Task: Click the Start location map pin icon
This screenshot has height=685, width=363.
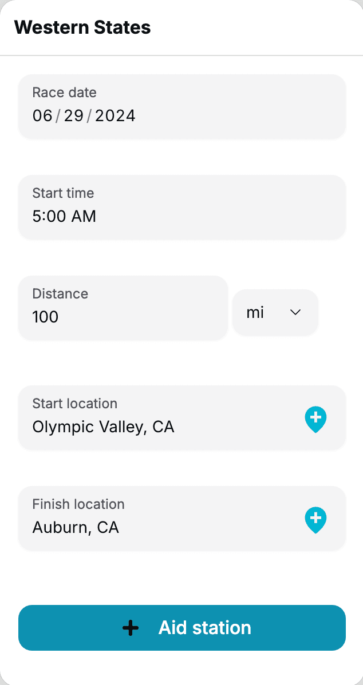Action: [x=315, y=419]
